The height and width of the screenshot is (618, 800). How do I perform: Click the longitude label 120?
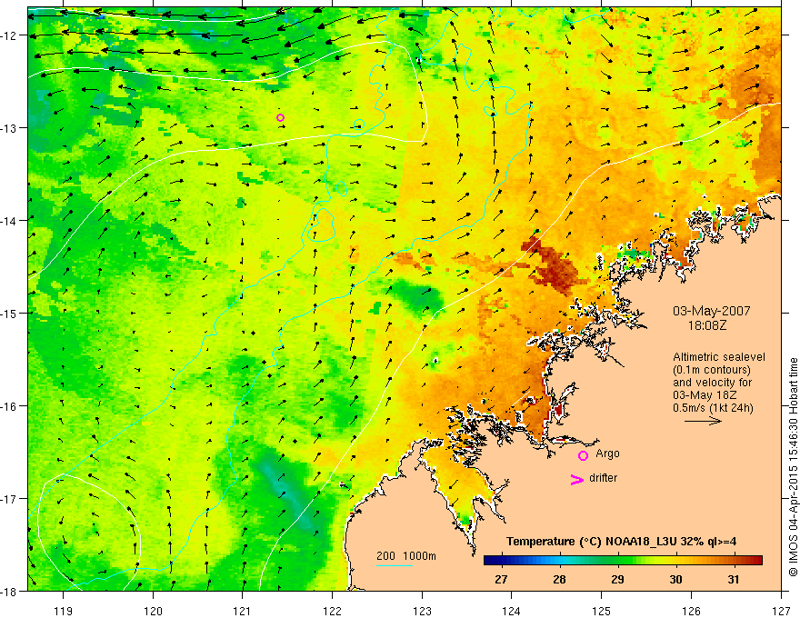point(153,611)
